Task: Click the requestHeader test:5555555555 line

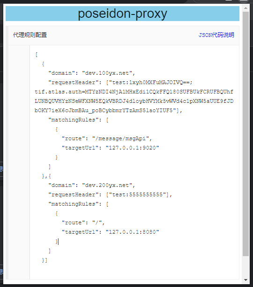Action: (x=110, y=195)
